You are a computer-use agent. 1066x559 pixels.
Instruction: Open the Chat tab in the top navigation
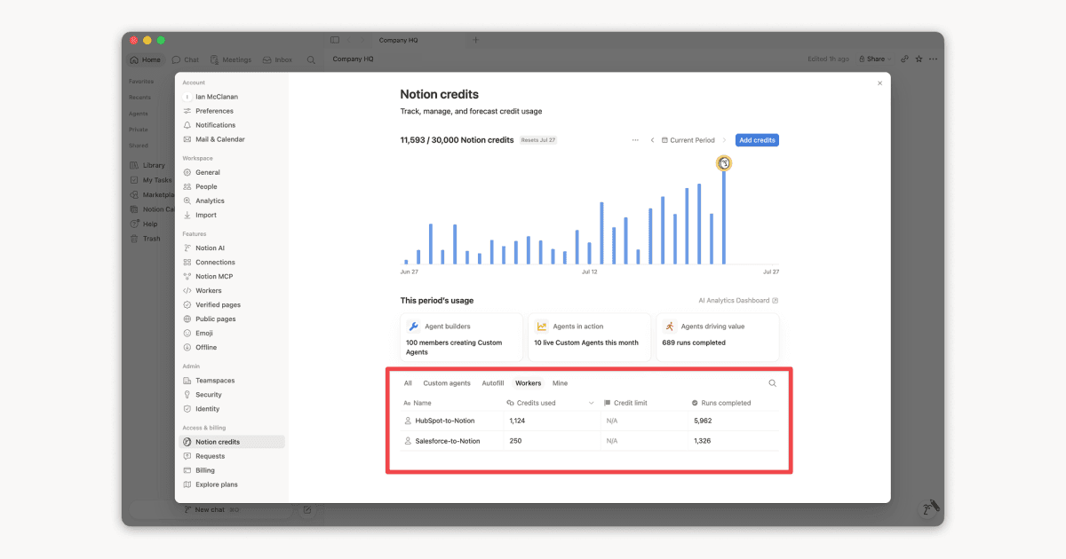point(186,59)
